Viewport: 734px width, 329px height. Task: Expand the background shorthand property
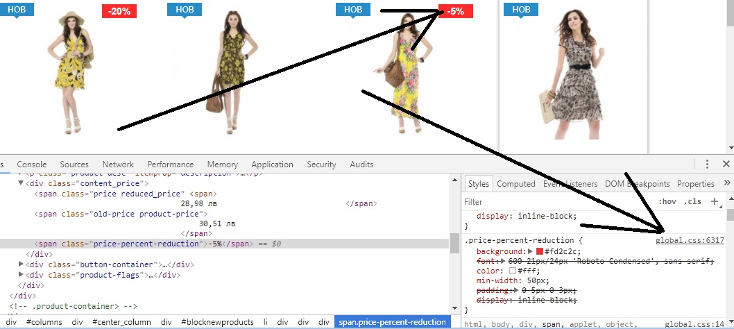[x=530, y=252]
